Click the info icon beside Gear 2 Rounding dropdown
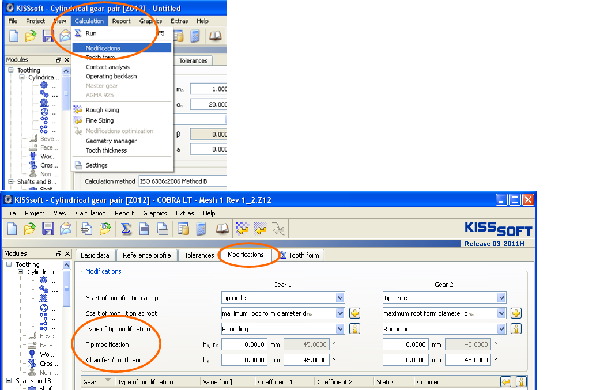This screenshot has height=390, width=600. pyautogui.click(x=516, y=329)
